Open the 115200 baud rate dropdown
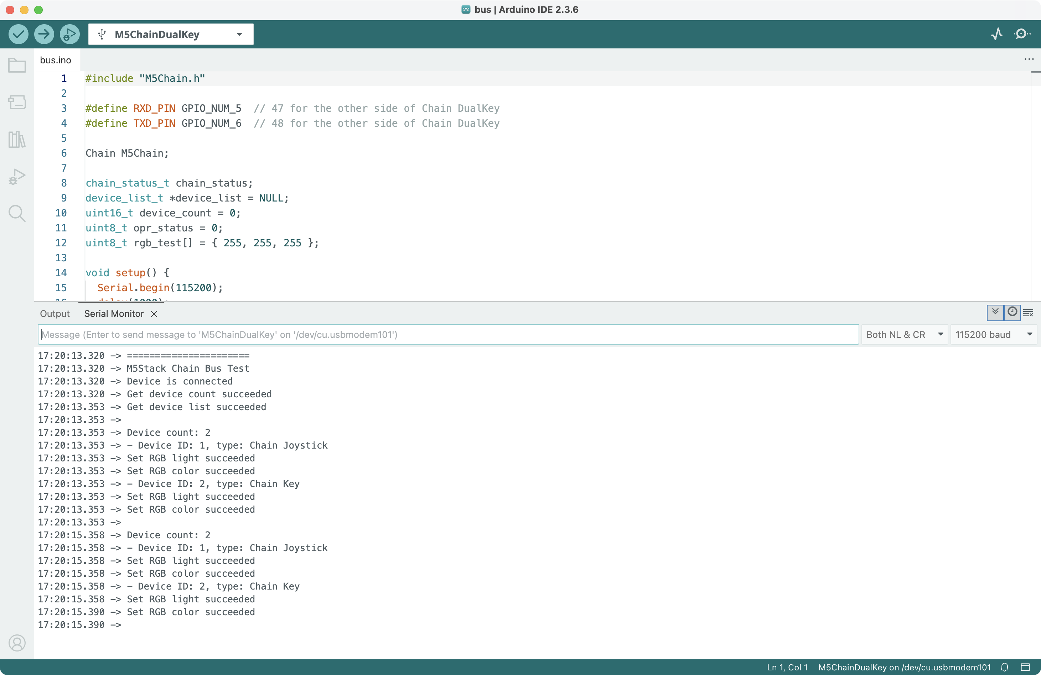Image resolution: width=1041 pixels, height=675 pixels. pyautogui.click(x=993, y=334)
